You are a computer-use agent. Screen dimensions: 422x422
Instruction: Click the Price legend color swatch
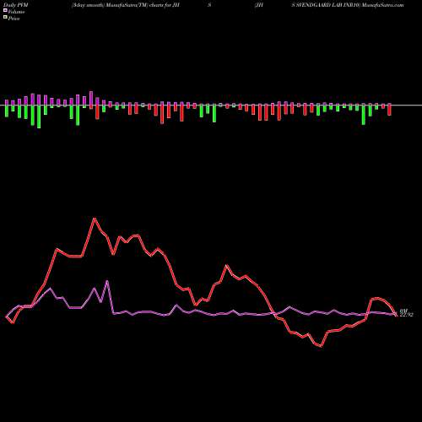[5, 18]
